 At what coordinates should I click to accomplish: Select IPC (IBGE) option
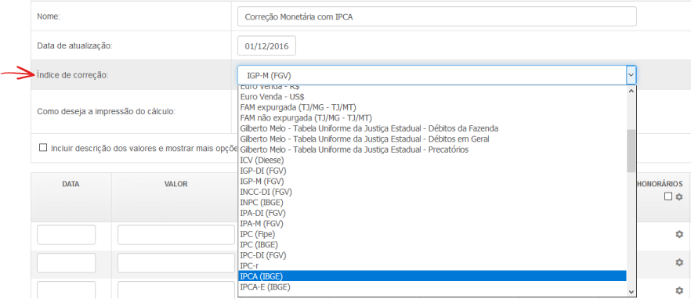432,244
